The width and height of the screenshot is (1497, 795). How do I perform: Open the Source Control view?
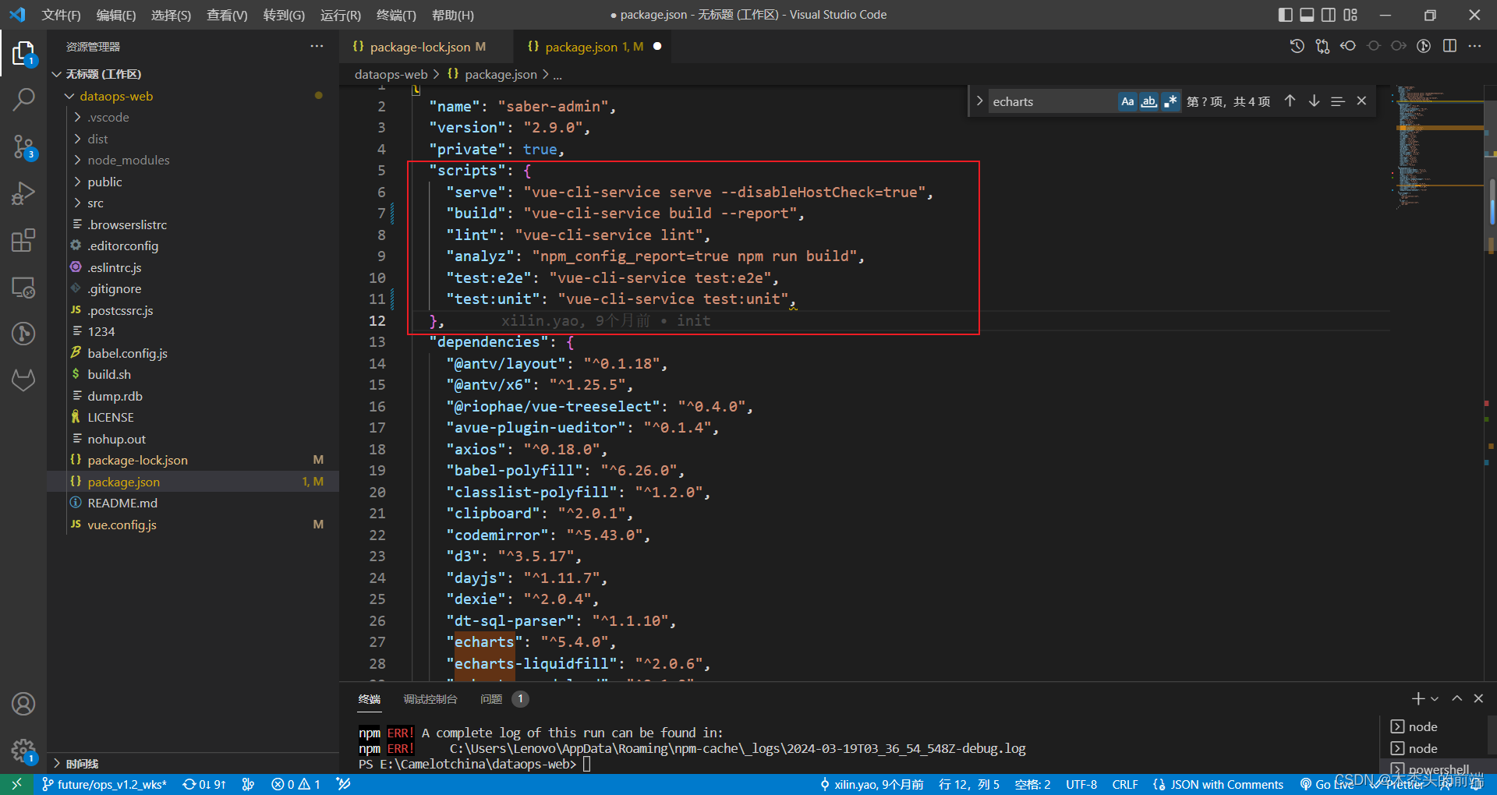[23, 147]
